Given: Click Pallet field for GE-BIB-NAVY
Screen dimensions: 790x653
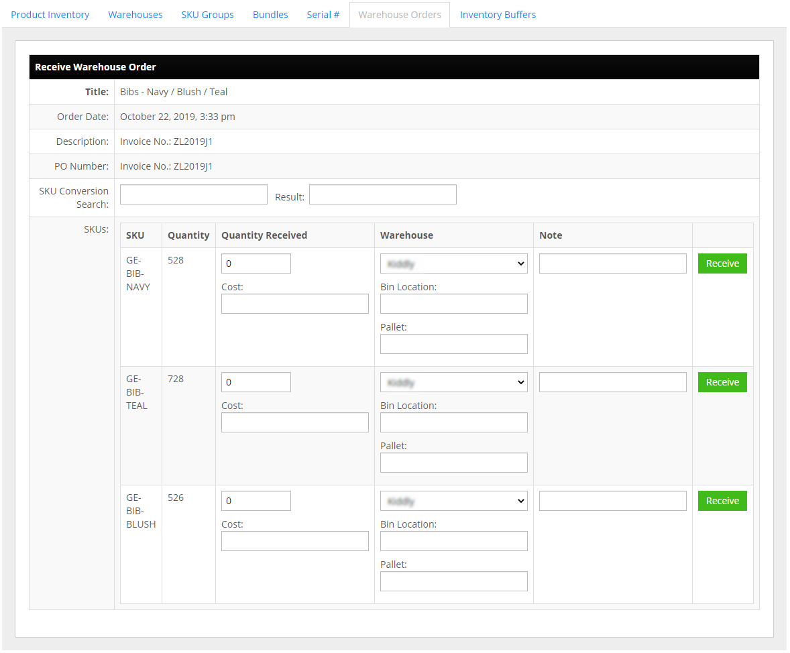Looking at the screenshot, I should 453,344.
